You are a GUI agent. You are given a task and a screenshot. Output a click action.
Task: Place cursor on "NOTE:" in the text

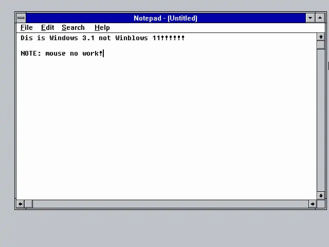pos(31,53)
